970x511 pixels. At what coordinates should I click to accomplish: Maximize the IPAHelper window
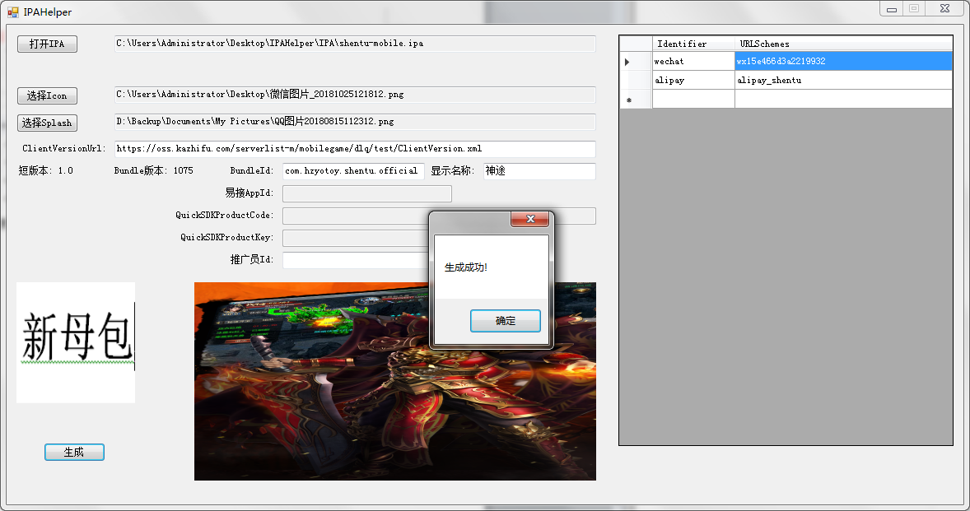point(914,9)
